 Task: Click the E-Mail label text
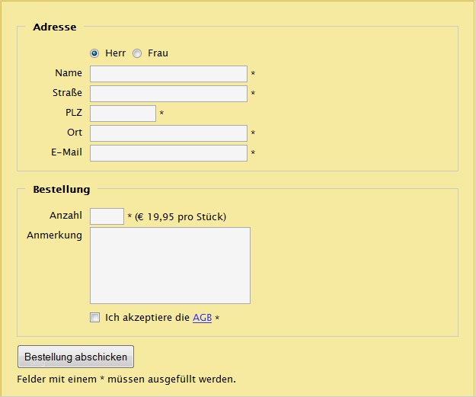pos(66,152)
